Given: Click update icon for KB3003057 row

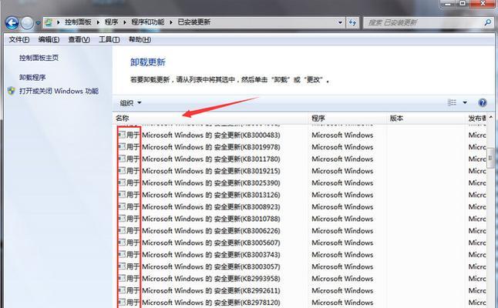Looking at the screenshot, I should tap(122, 266).
